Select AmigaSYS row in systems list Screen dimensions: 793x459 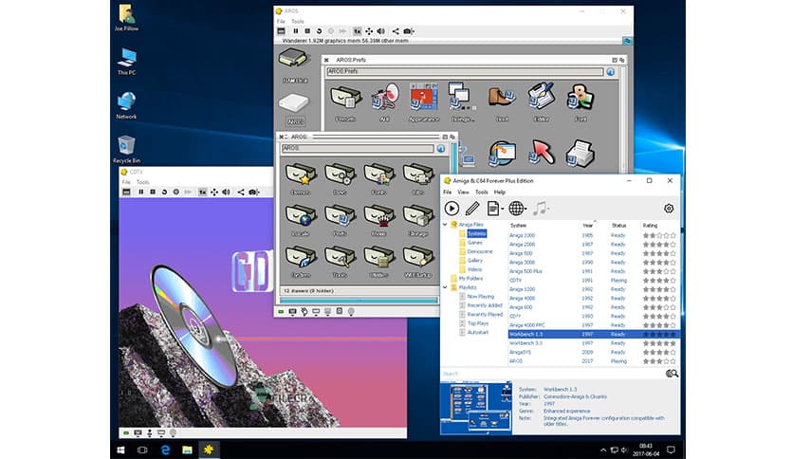coord(593,353)
